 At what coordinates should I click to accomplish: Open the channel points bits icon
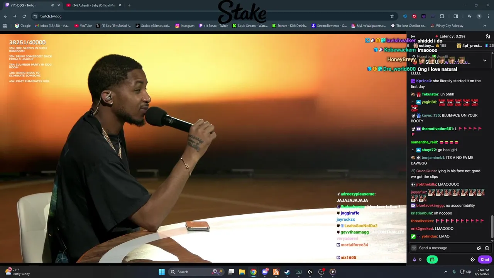click(414, 259)
